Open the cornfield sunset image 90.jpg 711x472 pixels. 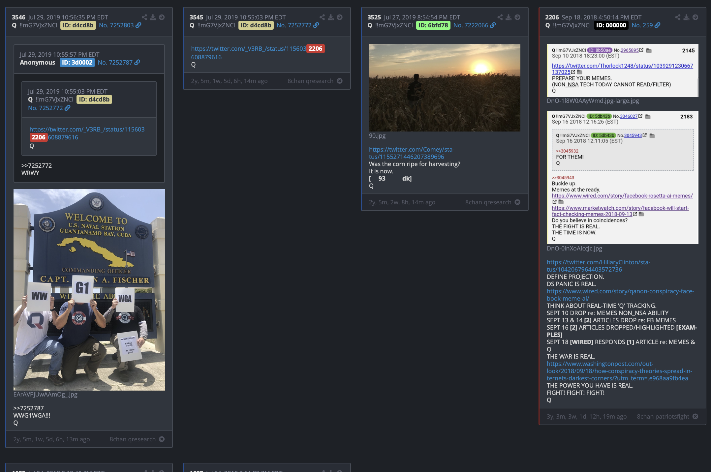[x=445, y=88]
